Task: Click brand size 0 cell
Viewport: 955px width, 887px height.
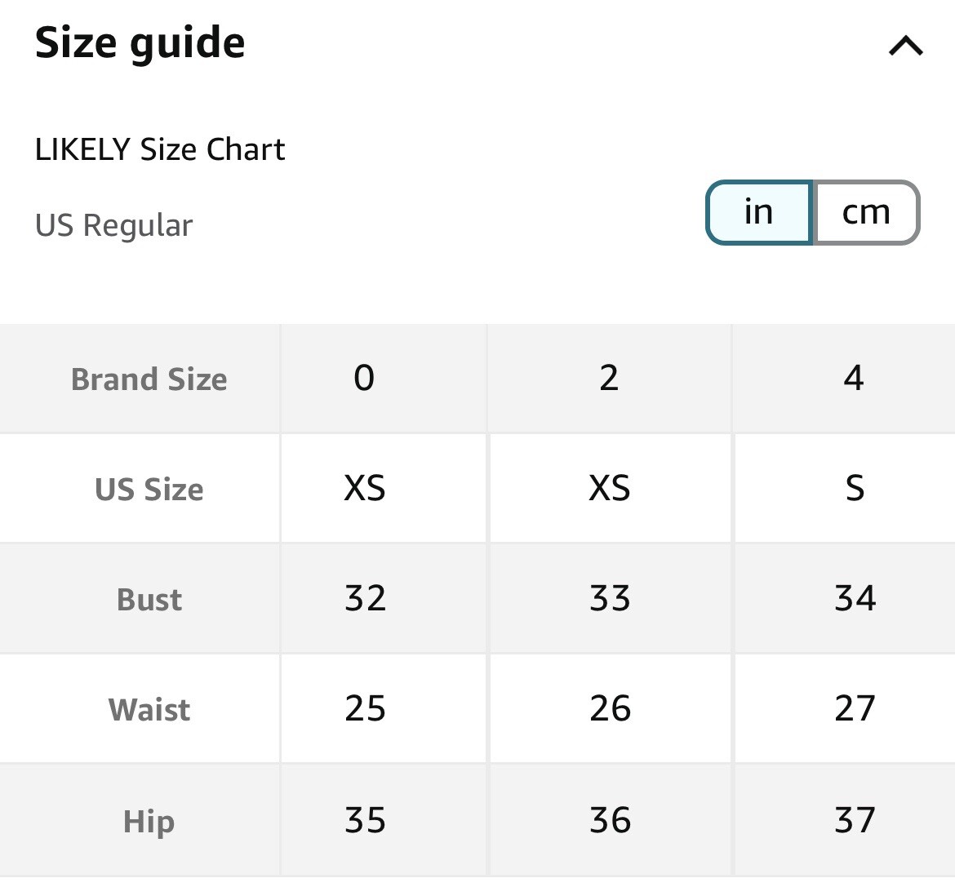Action: point(364,378)
